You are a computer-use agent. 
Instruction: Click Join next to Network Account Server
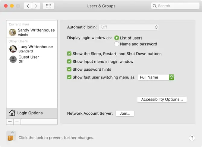125,113
